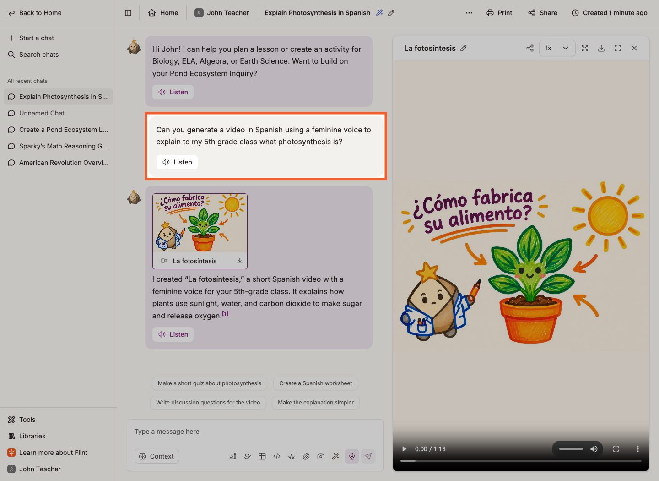Click the video player volume slider
659x481 pixels.
(x=571, y=449)
